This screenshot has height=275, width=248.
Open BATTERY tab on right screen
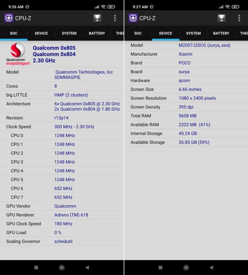point(221,33)
